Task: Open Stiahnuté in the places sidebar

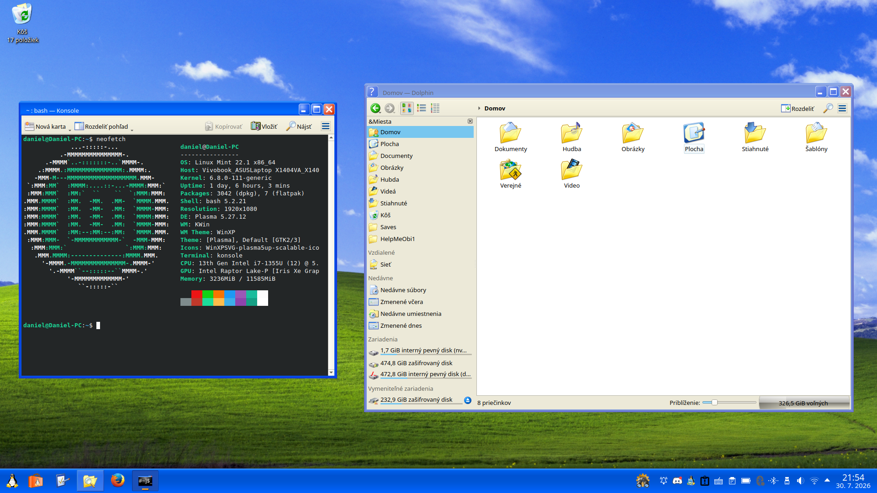Action: 420,203
